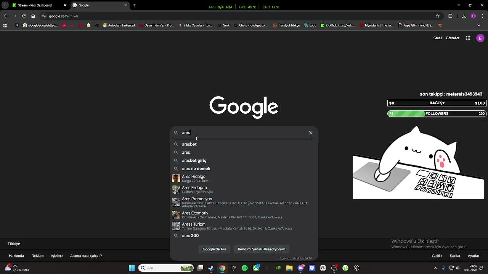The image size is (488, 274).
Task: Select the Ares Erdoğan suggestion
Action: (244, 190)
